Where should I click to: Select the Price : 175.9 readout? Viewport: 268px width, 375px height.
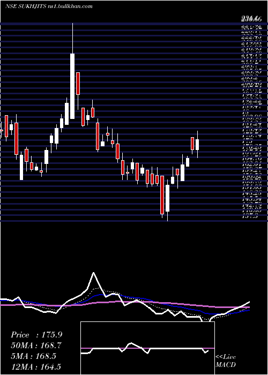(x=36, y=335)
